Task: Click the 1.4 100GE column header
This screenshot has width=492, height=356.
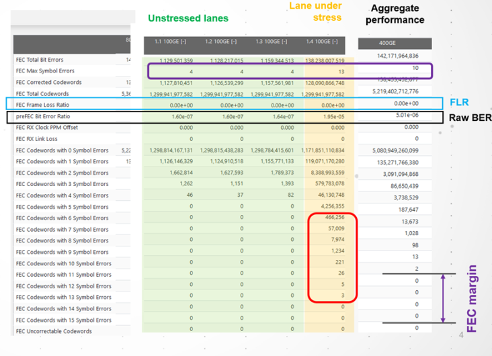Action: [322, 42]
